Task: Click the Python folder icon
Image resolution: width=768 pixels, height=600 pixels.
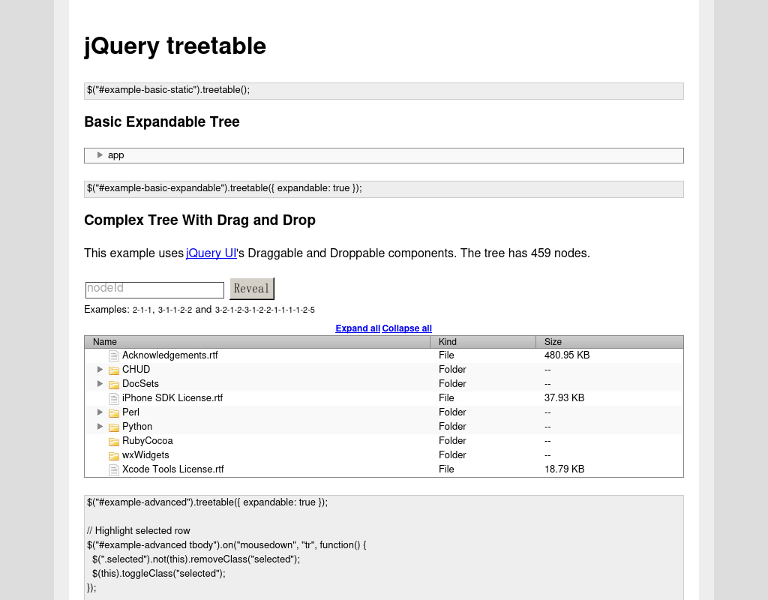Action: point(113,426)
